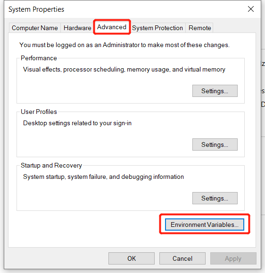Image resolution: width=265 pixels, height=273 pixels.
Task: Select the Advanced tab
Action: [x=112, y=27]
